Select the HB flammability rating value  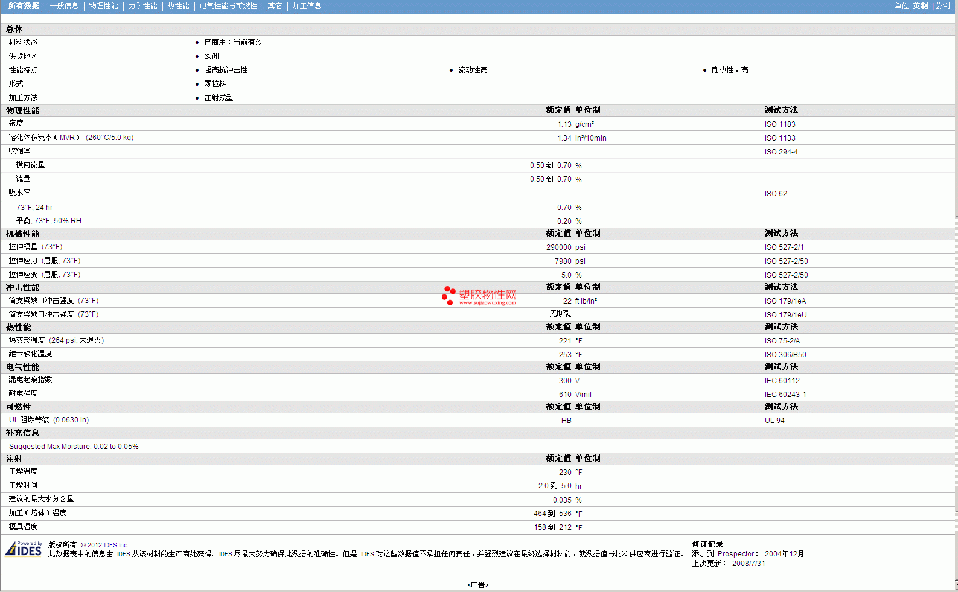pos(566,421)
